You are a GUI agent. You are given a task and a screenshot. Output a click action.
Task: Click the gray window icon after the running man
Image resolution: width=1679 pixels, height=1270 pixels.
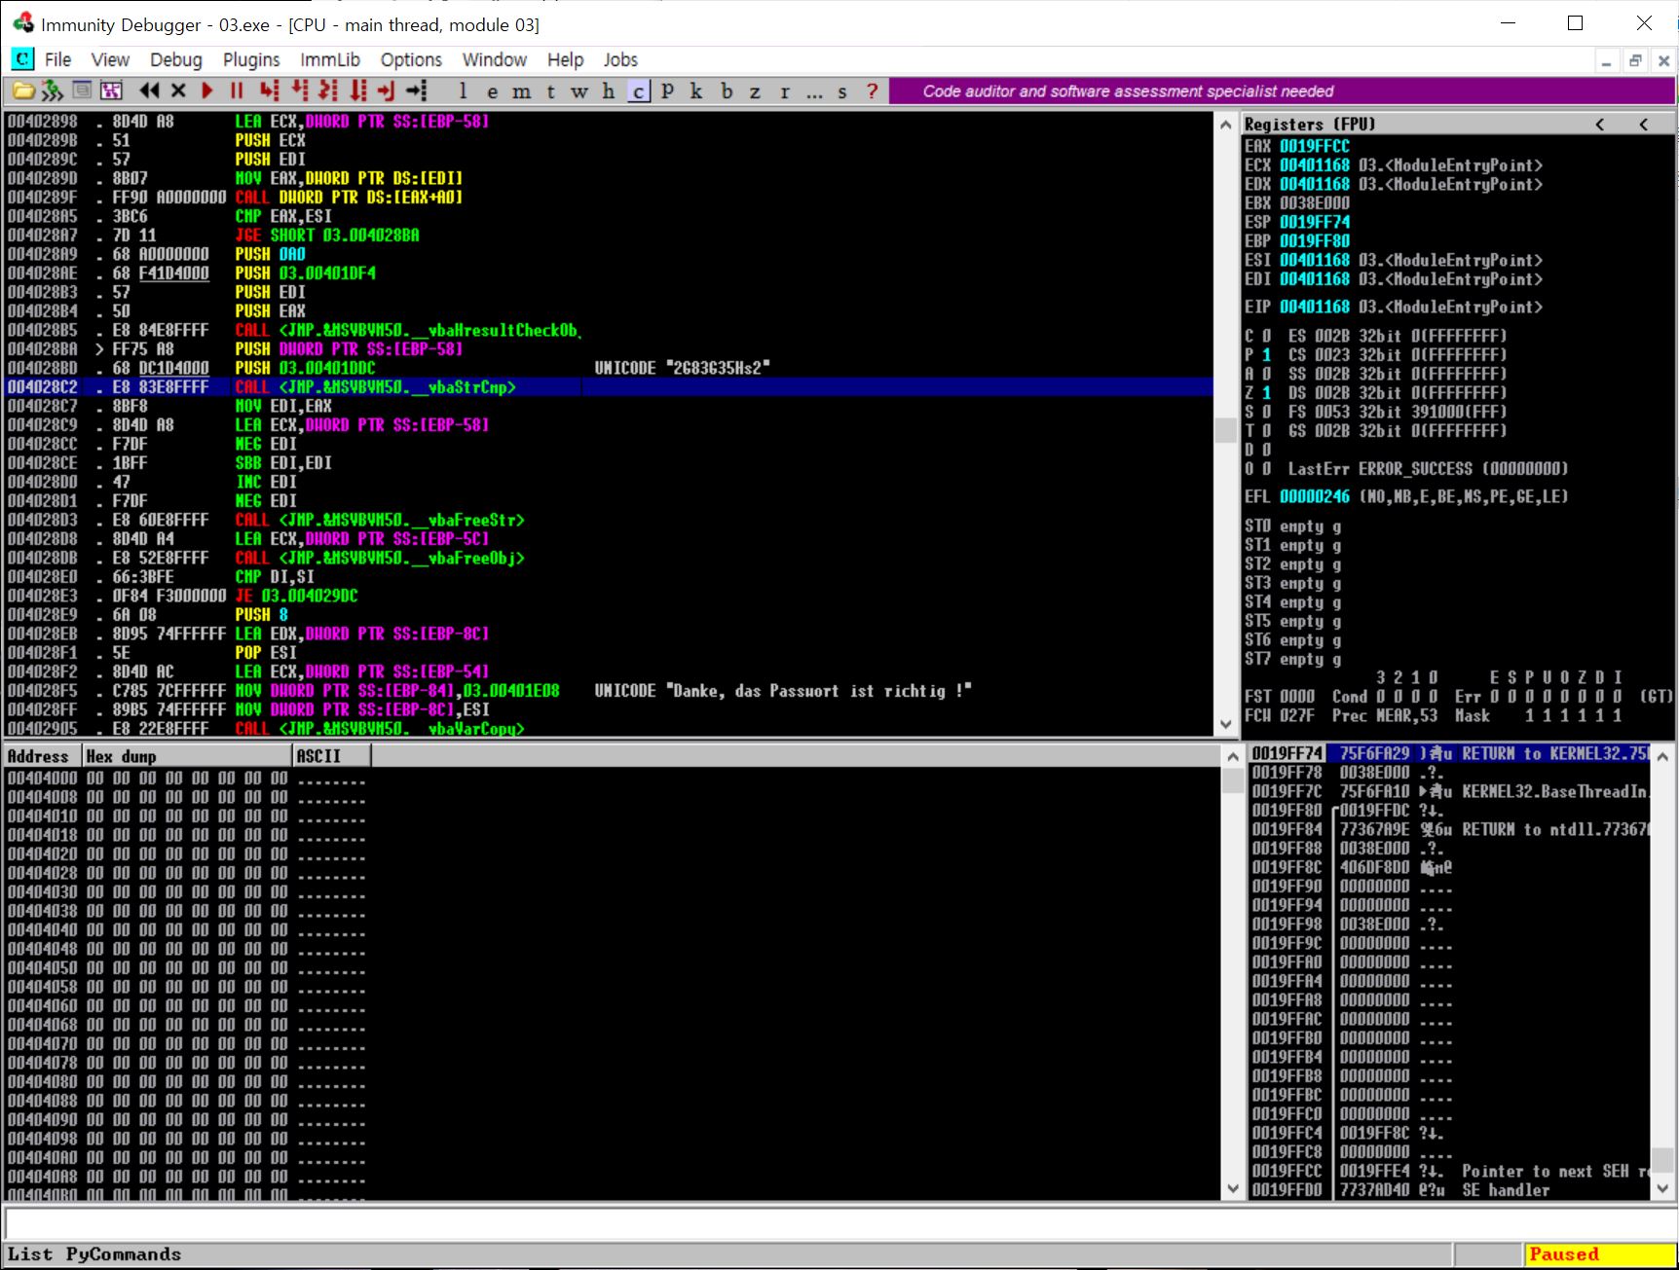[x=83, y=91]
